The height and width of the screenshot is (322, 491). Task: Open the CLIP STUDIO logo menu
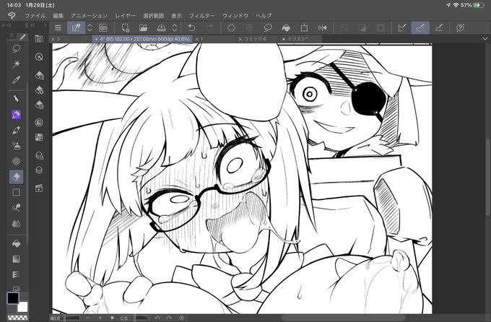(12, 15)
